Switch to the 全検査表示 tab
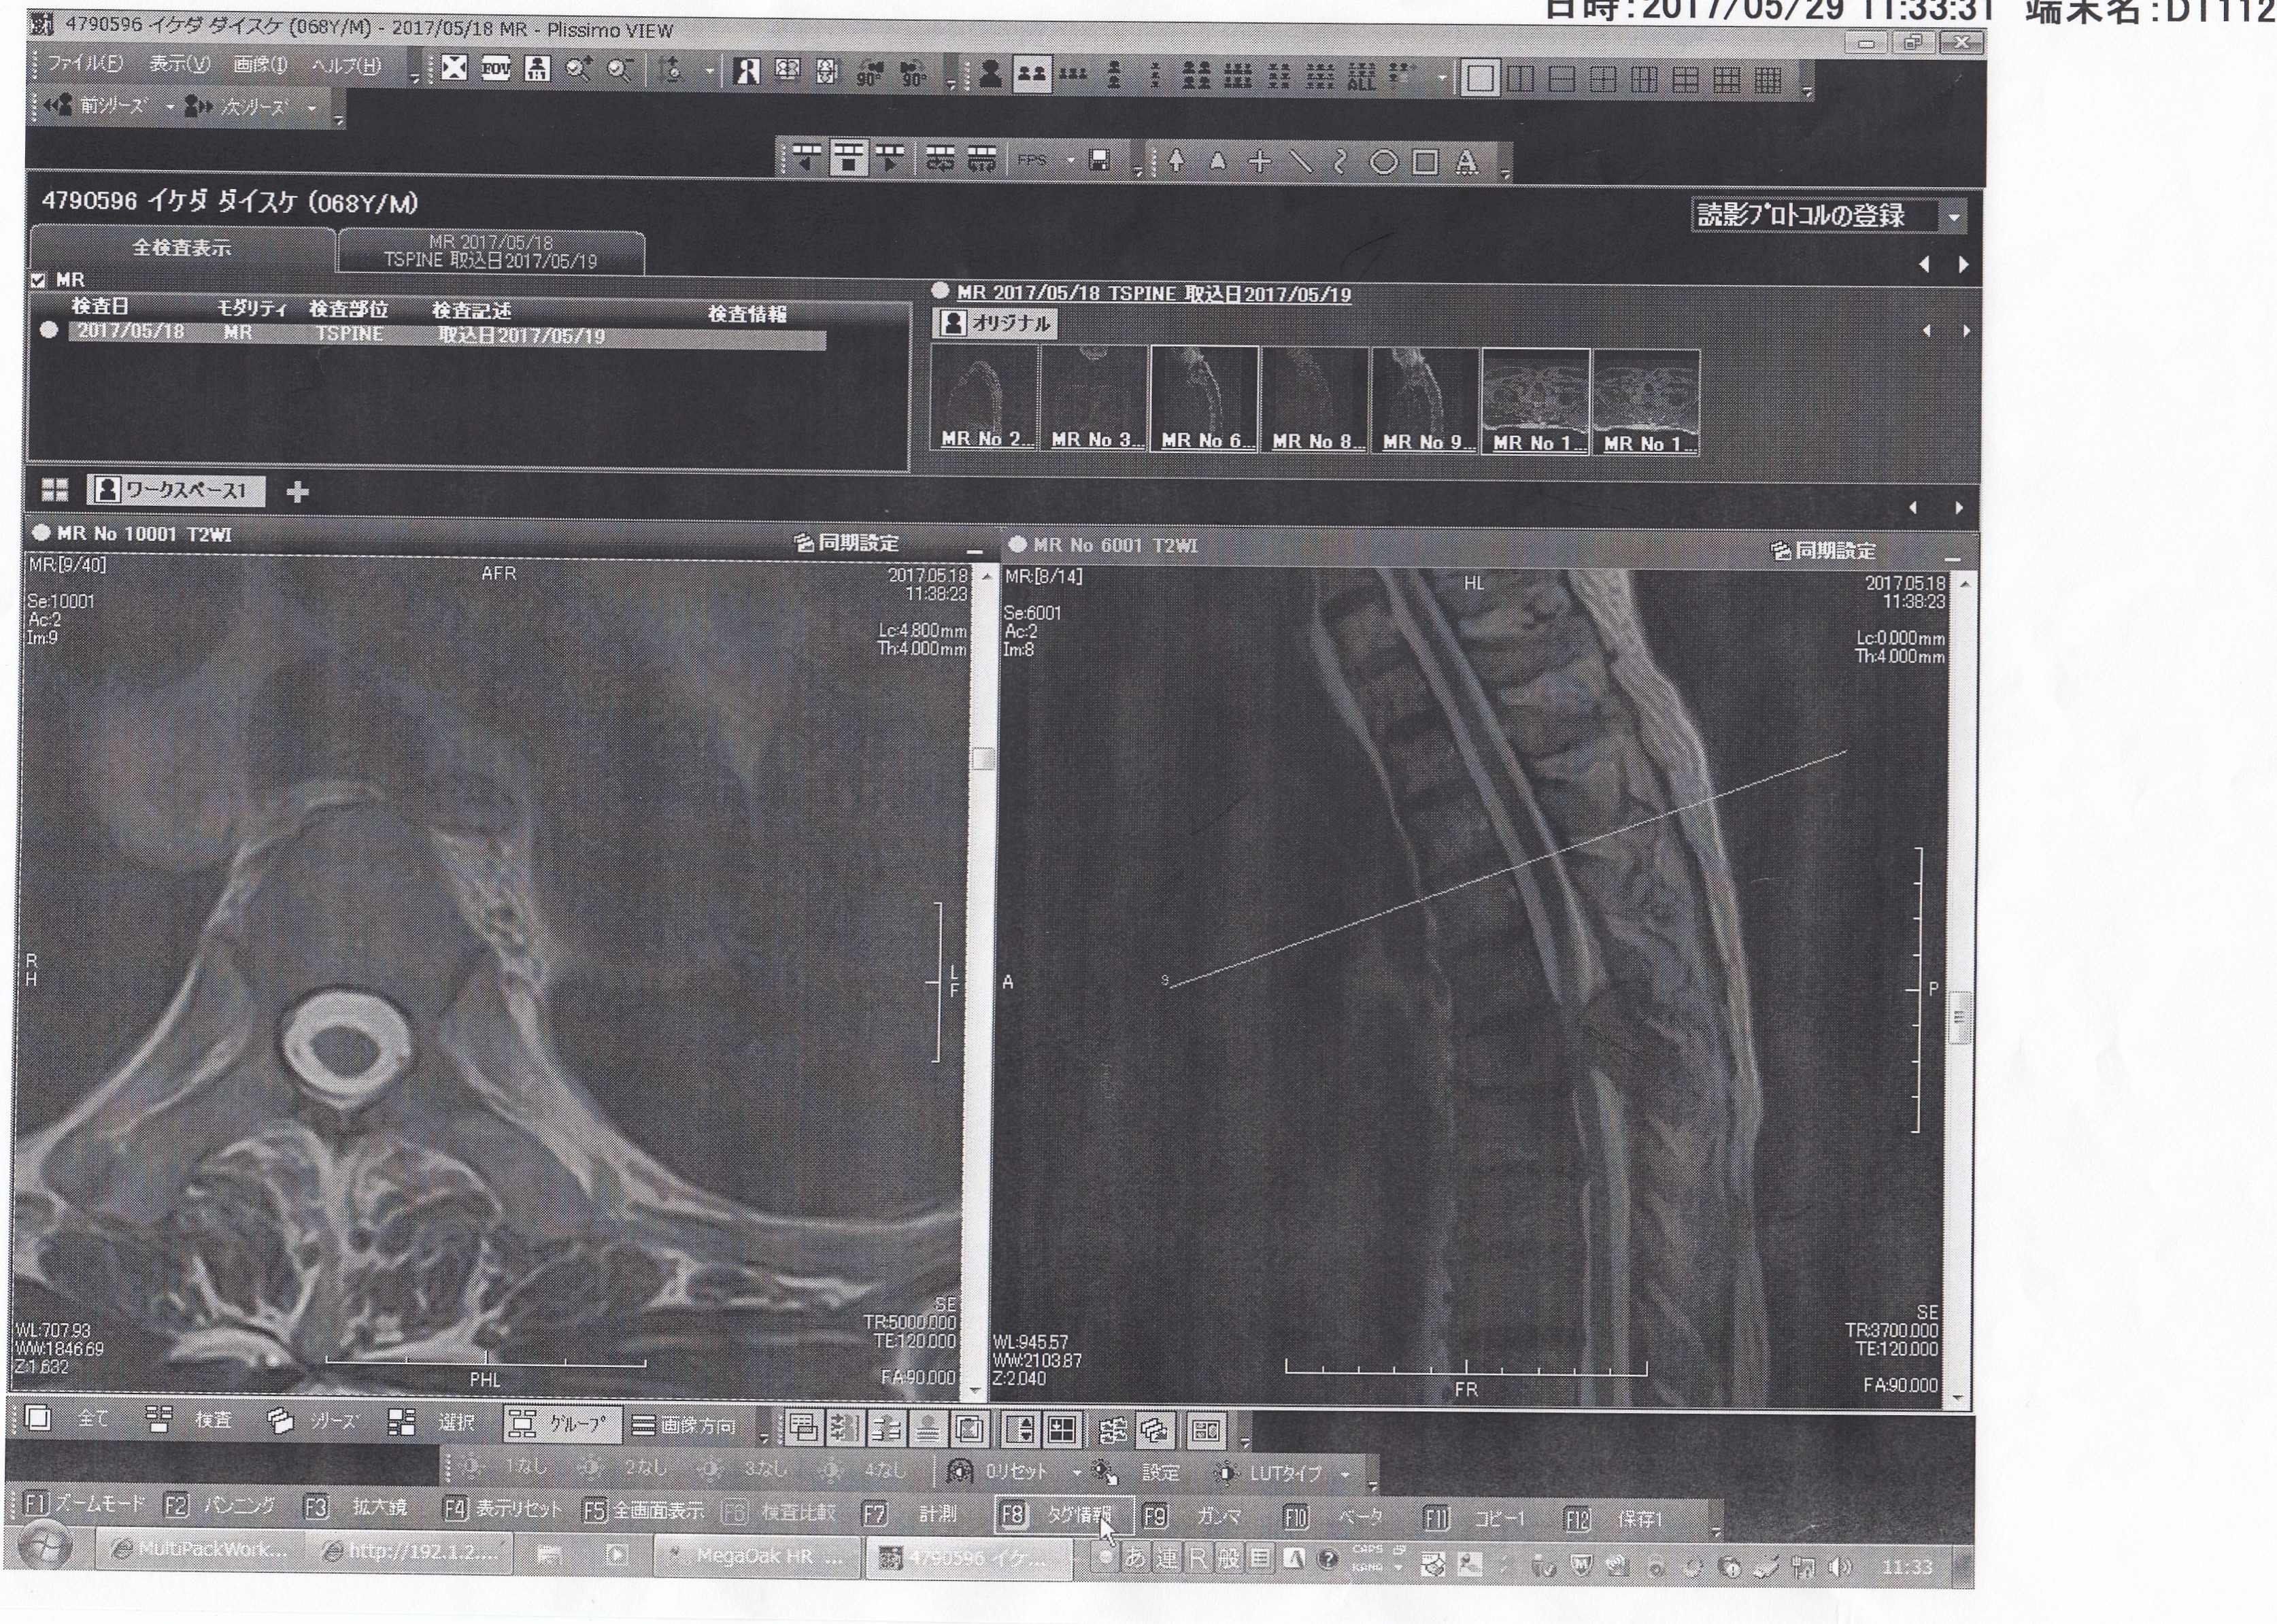Screen dimensions: 2277x1624 (181, 248)
